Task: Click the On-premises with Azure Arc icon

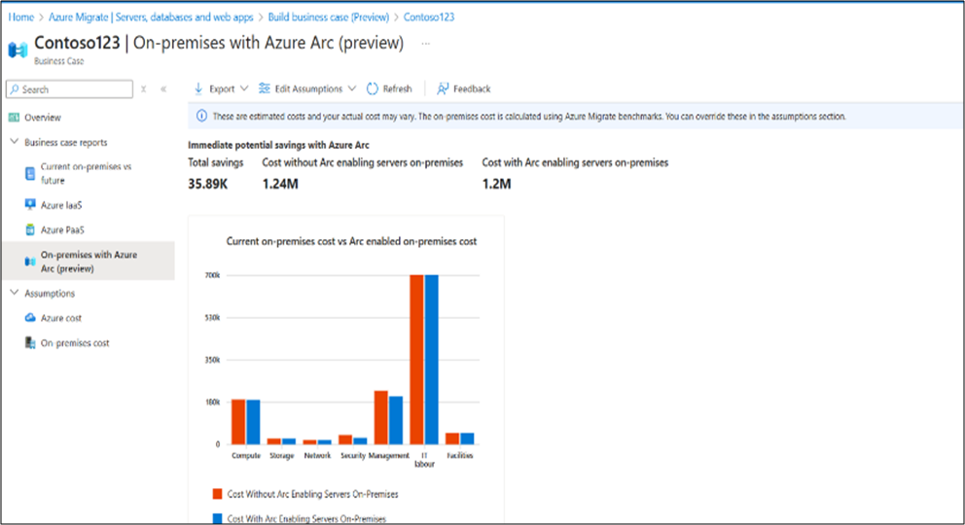Action: click(x=29, y=262)
